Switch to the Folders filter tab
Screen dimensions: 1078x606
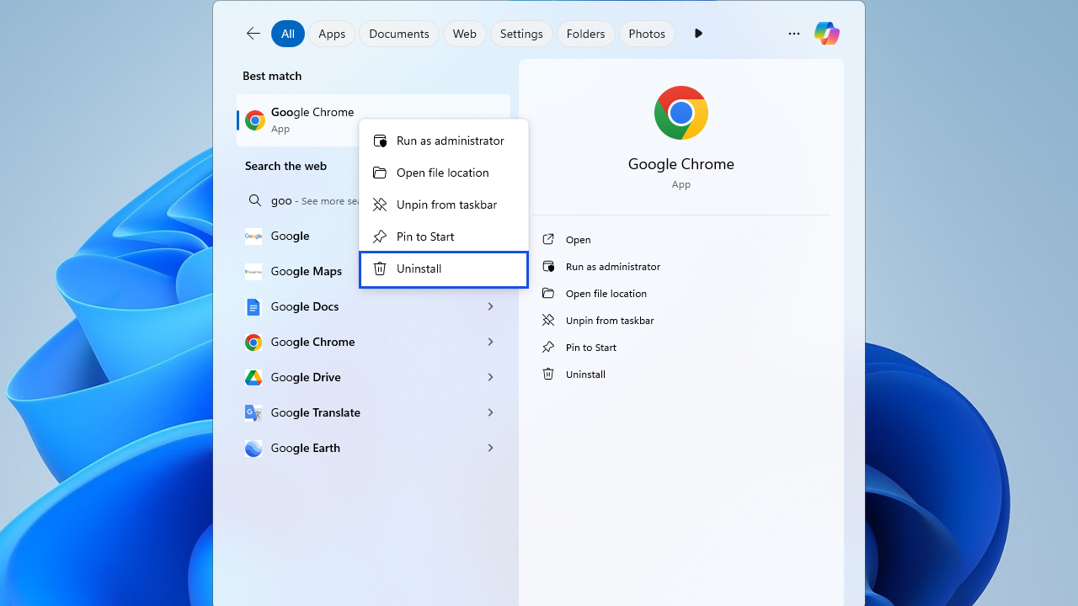coord(586,34)
